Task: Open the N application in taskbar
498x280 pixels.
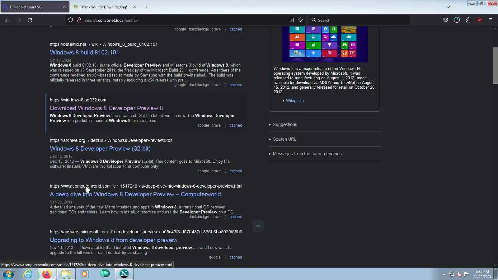Action: pos(124,274)
